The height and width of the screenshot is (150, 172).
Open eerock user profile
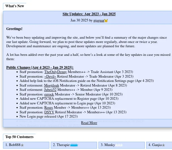[49, 94]
